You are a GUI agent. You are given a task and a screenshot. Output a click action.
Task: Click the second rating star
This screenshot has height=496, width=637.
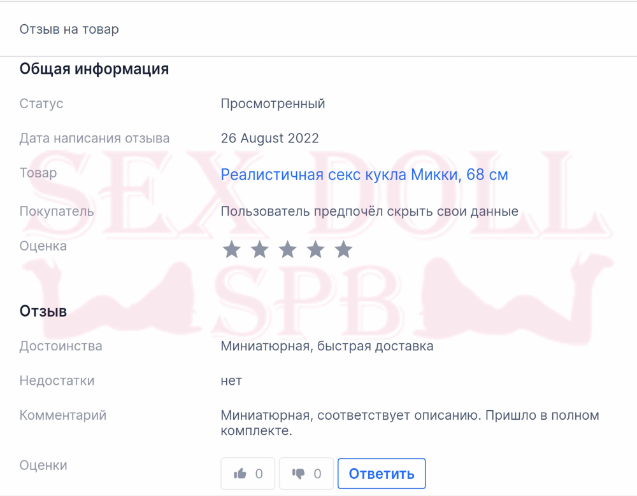[x=260, y=249]
